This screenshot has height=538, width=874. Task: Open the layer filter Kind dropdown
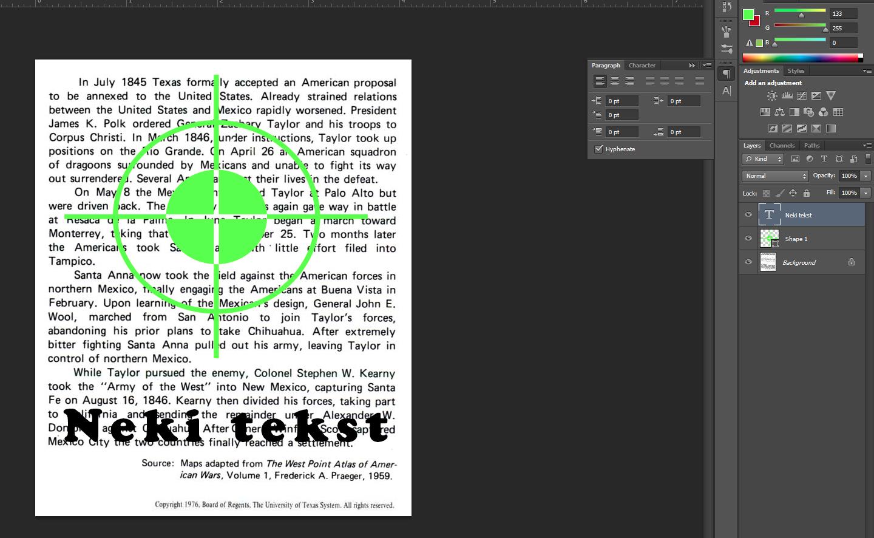click(x=763, y=159)
